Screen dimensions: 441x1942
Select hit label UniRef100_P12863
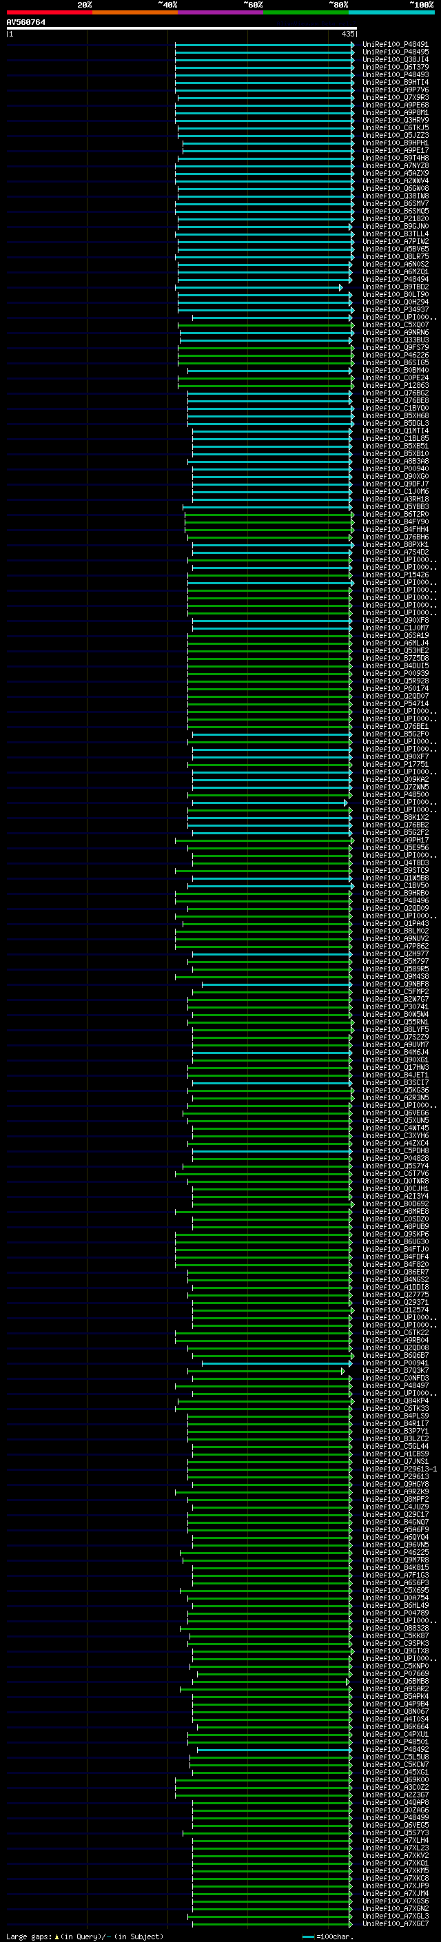395,385
